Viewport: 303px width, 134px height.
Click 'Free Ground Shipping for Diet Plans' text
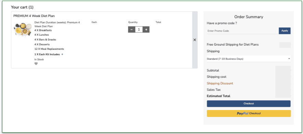233,45
